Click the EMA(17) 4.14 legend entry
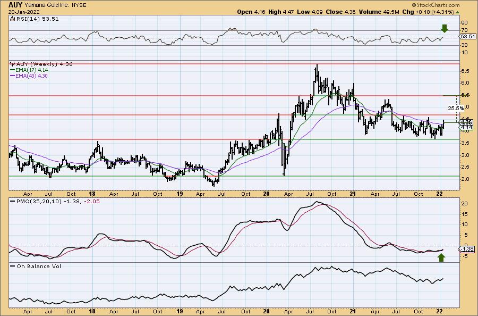This screenshot has height=316, width=478. pyautogui.click(x=32, y=70)
